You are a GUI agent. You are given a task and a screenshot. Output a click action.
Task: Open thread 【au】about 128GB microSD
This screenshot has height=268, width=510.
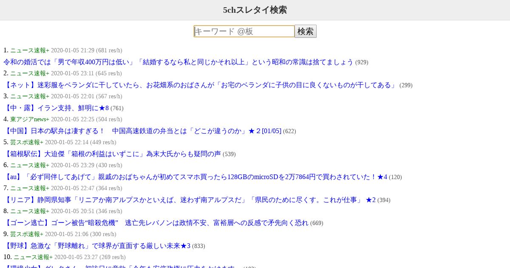pos(195,177)
